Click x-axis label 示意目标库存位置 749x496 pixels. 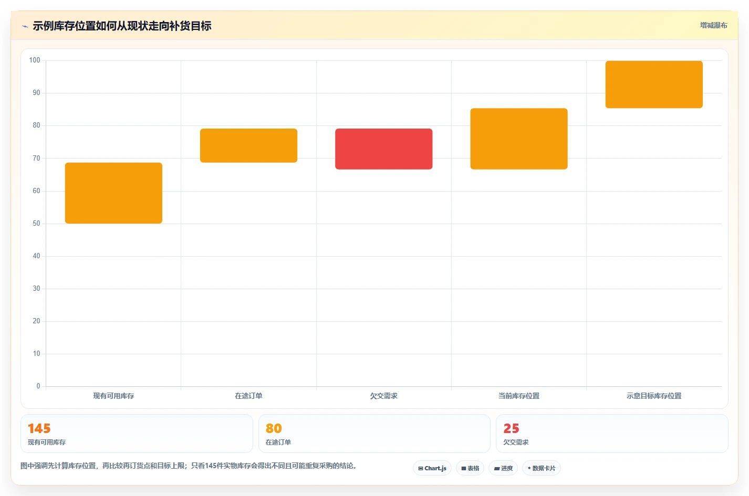pyautogui.click(x=654, y=396)
